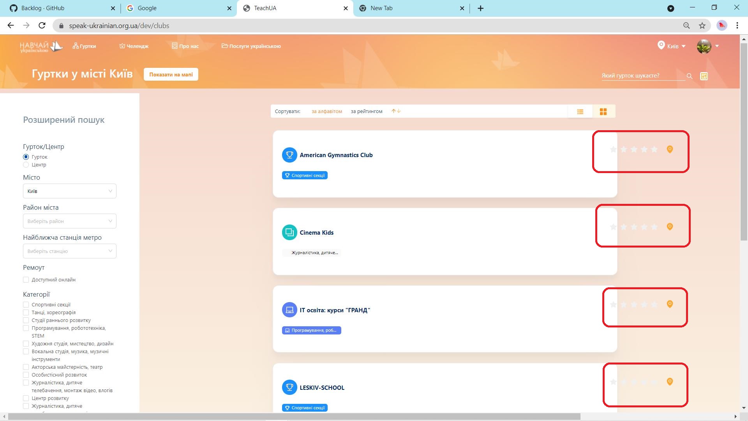The width and height of the screenshot is (748, 421).
Task: Switch to the Backlog GitHub tab
Action: click(43, 8)
